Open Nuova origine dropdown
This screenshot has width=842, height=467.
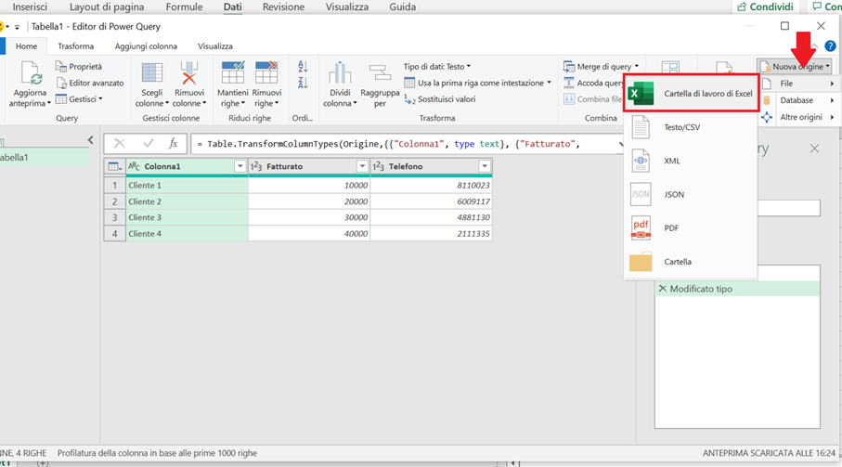pos(795,67)
